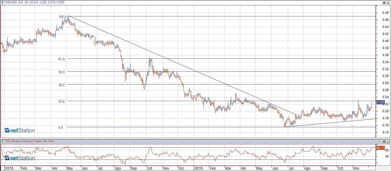Click the RSI indicator panel icon
This screenshot has width=391, height=171.
coord(2,141)
